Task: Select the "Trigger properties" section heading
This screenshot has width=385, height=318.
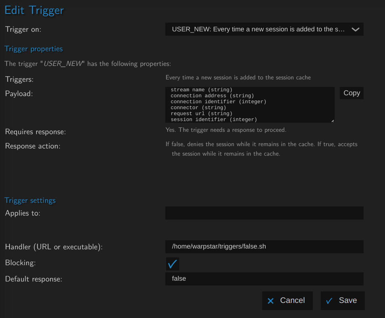Action: pyautogui.click(x=34, y=49)
